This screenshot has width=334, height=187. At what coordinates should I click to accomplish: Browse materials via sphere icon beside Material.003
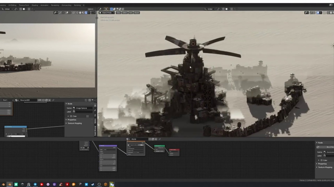tap(17, 100)
